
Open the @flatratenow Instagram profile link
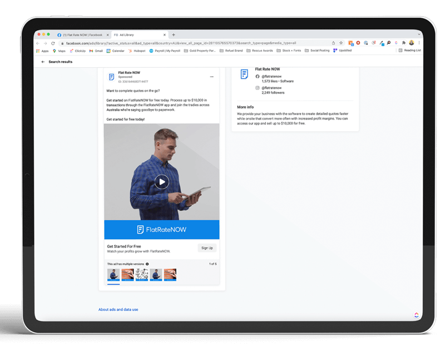271,88
